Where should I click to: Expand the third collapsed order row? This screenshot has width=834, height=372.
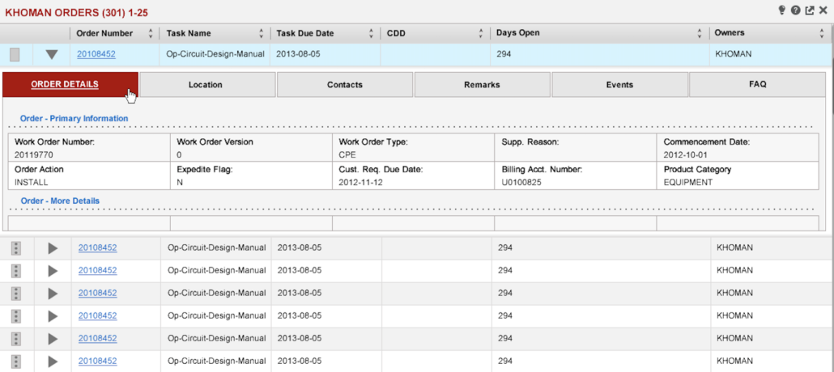pos(53,294)
